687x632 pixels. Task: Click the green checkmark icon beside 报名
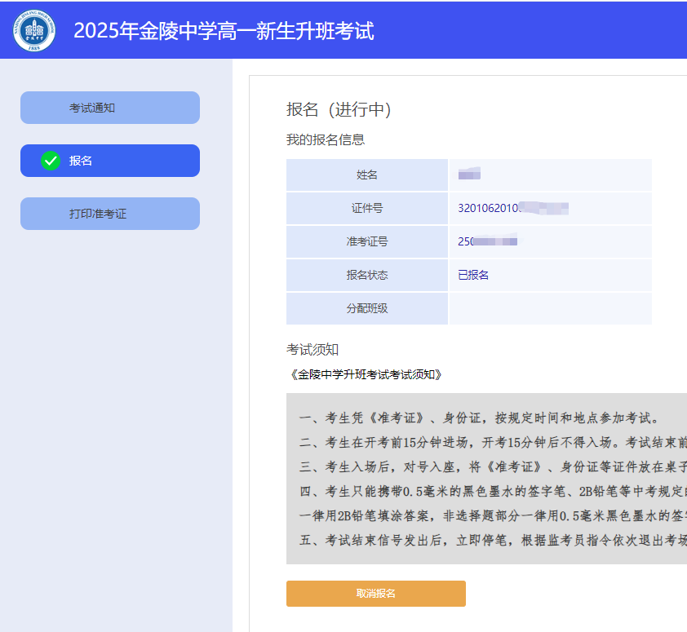click(51, 161)
